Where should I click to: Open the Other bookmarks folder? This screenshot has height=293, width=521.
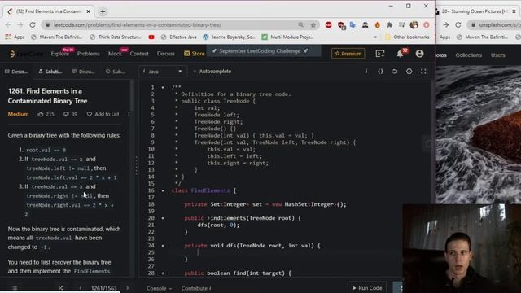click(x=407, y=37)
